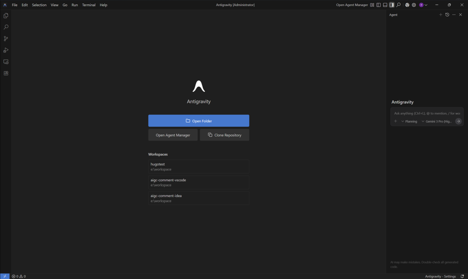The image size is (468, 279).
Task: Click Open Agent Manager button on the welcome page
Action: point(173,135)
